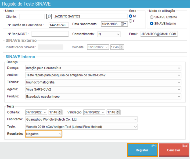Image resolution: width=190 pixels, height=159 pixels.
Task: Open the Análise dropdown list
Action: click(x=179, y=75)
